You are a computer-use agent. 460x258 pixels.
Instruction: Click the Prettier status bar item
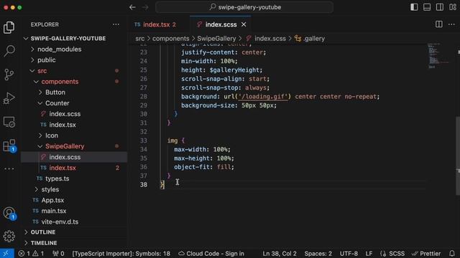pos(426,253)
